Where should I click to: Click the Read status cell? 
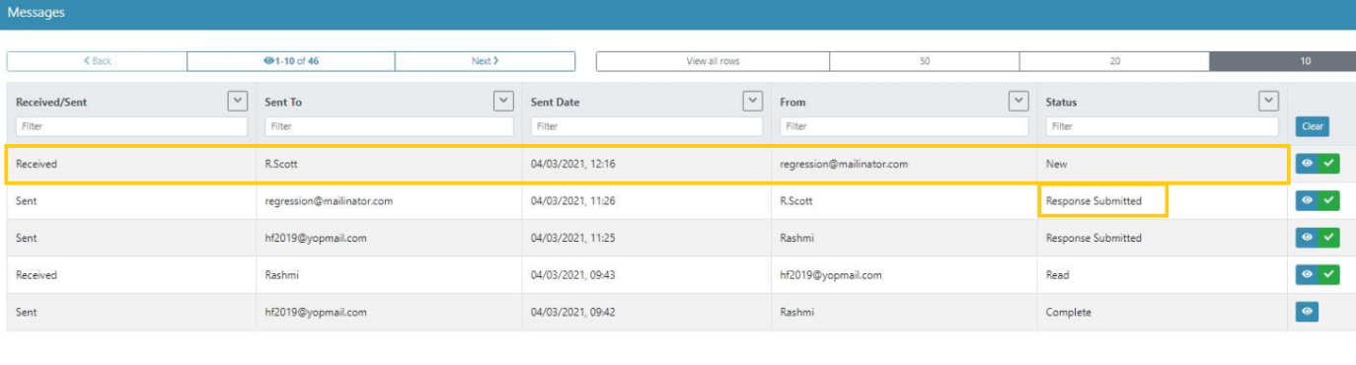pyautogui.click(x=1057, y=275)
